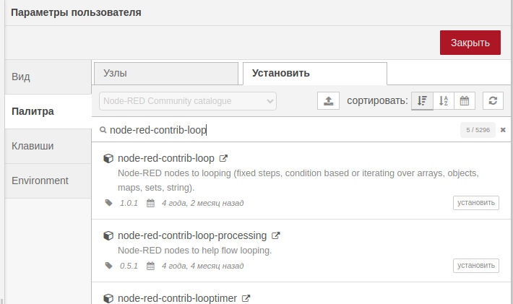Sort results by recent update date
Screen dimensions: 513x304
465,101
